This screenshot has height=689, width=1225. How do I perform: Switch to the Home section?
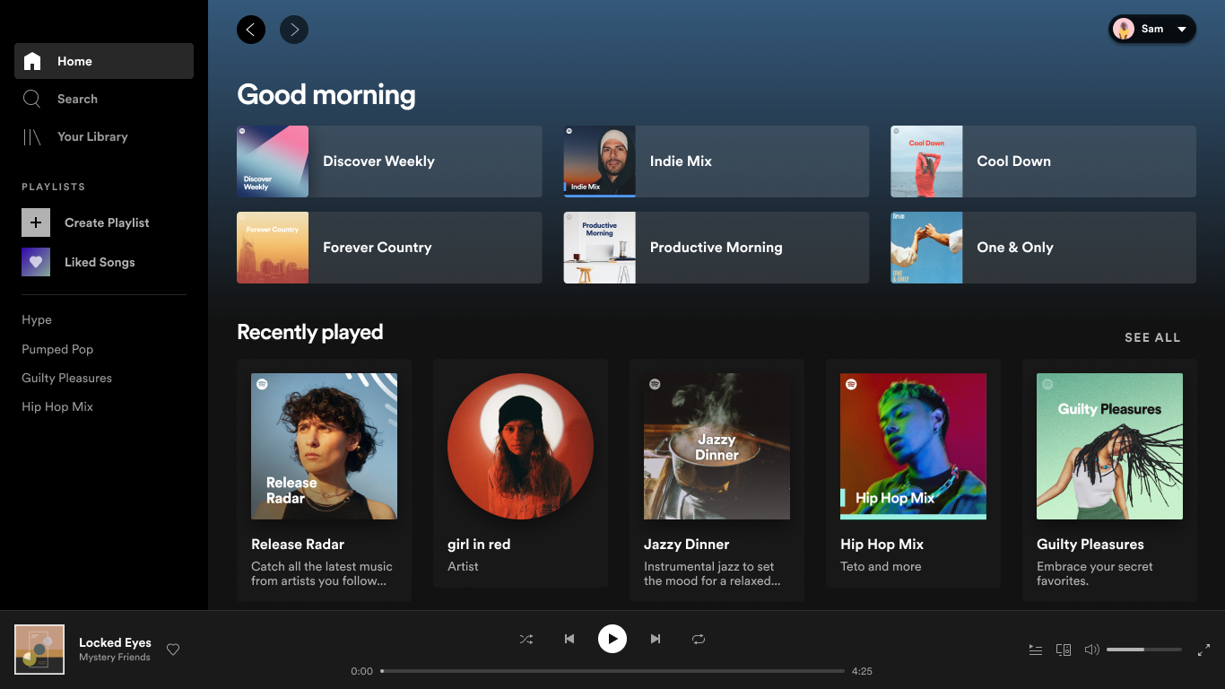(x=74, y=61)
